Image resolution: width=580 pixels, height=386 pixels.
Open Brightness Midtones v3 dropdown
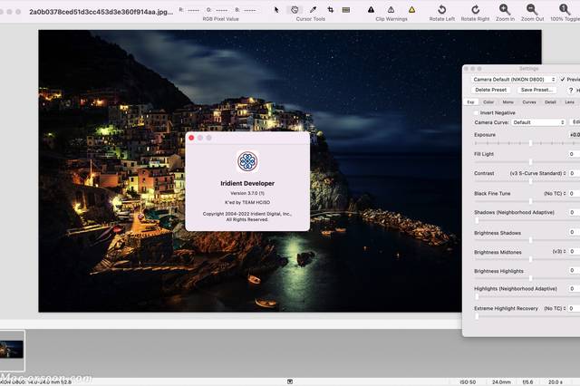click(x=559, y=251)
